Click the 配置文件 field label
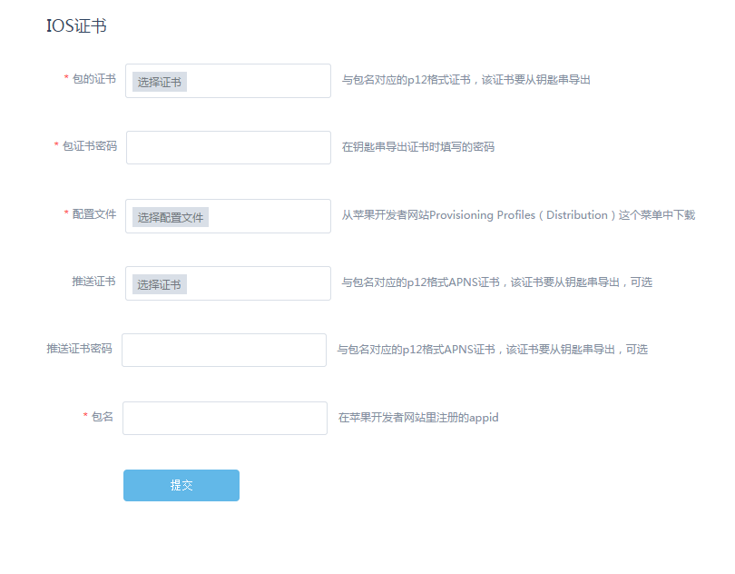This screenshot has height=574, width=735. (93, 214)
